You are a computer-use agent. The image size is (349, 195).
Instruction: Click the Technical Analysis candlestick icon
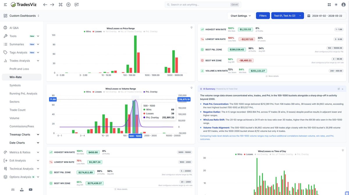5,168
